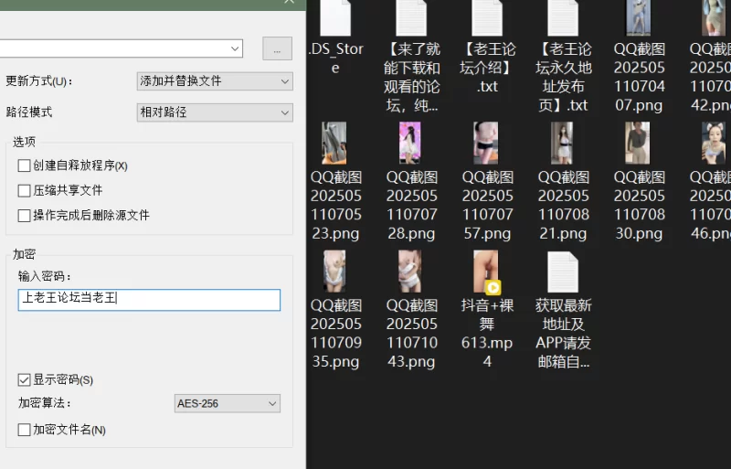Select thumbnail of QQ截图20250511070830.png
This screenshot has width=731, height=469.
[637, 143]
